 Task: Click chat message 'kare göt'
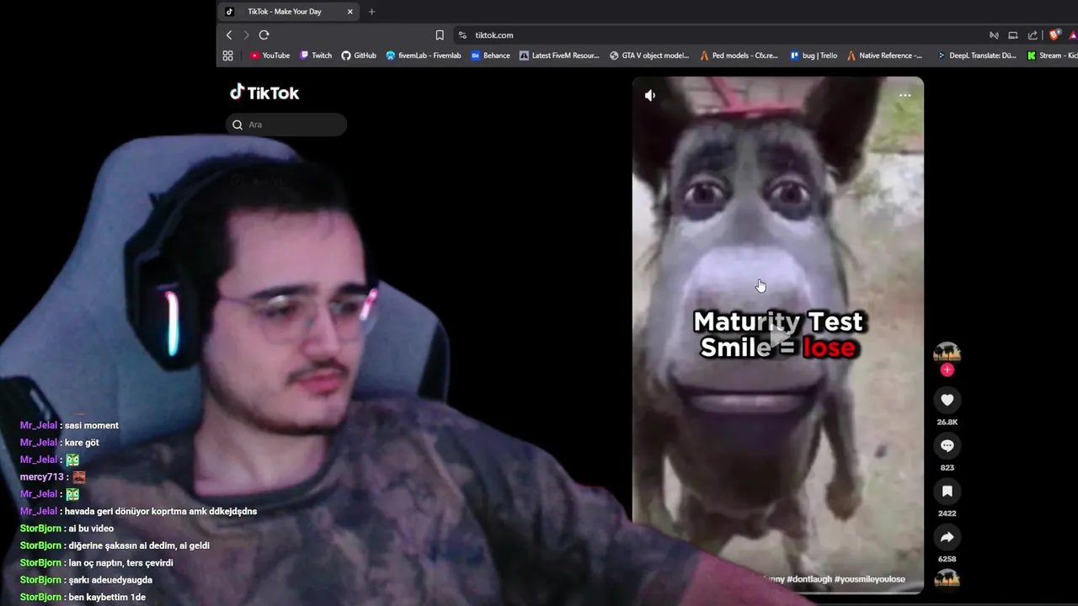click(82, 443)
